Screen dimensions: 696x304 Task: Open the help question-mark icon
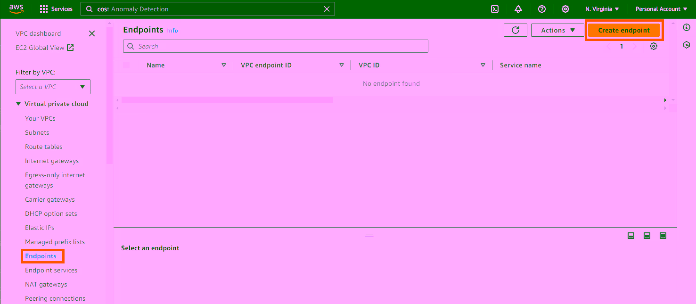(x=541, y=9)
